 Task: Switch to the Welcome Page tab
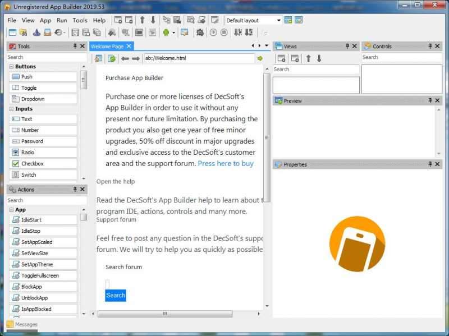109,46
